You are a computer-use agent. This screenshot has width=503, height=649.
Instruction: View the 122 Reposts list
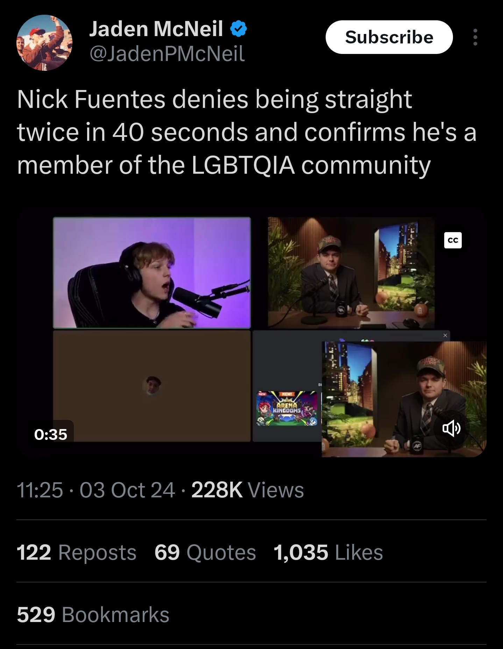77,552
